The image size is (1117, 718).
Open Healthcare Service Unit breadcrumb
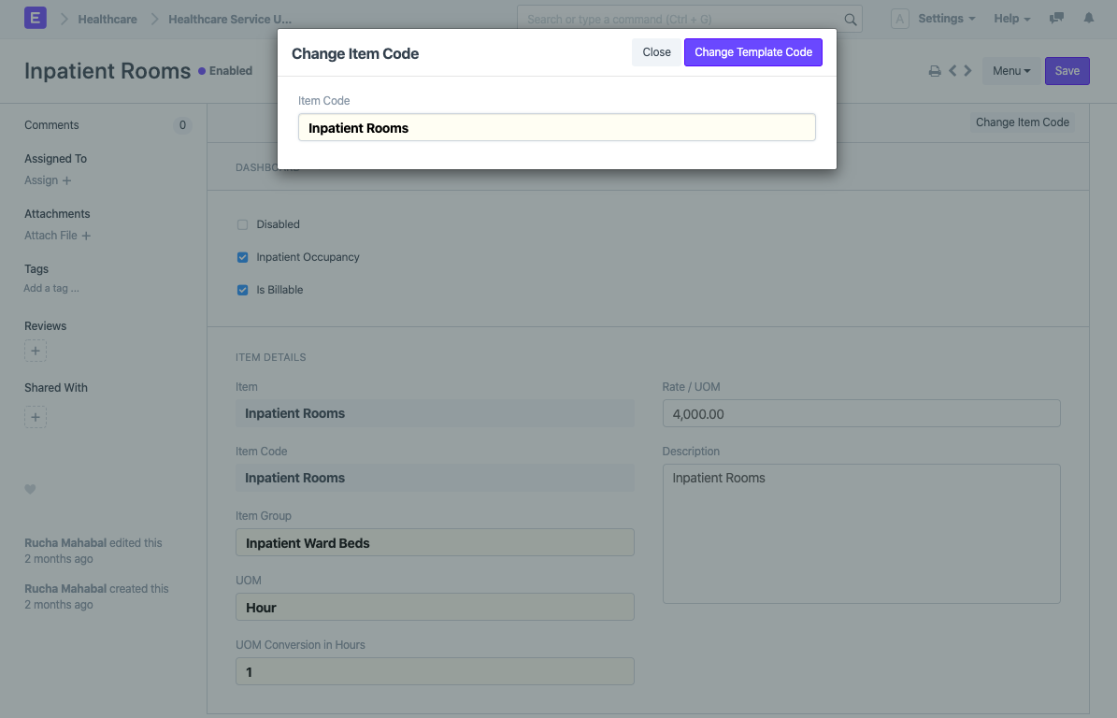[230, 19]
